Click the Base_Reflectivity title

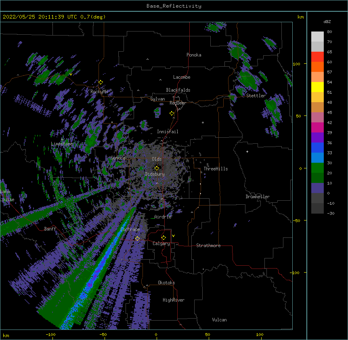click(x=174, y=6)
